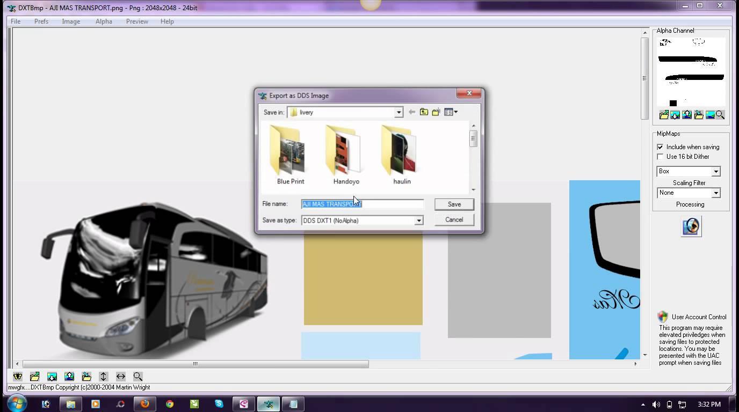This screenshot has width=739, height=412.
Task: Open the None processing dropdown
Action: point(715,193)
